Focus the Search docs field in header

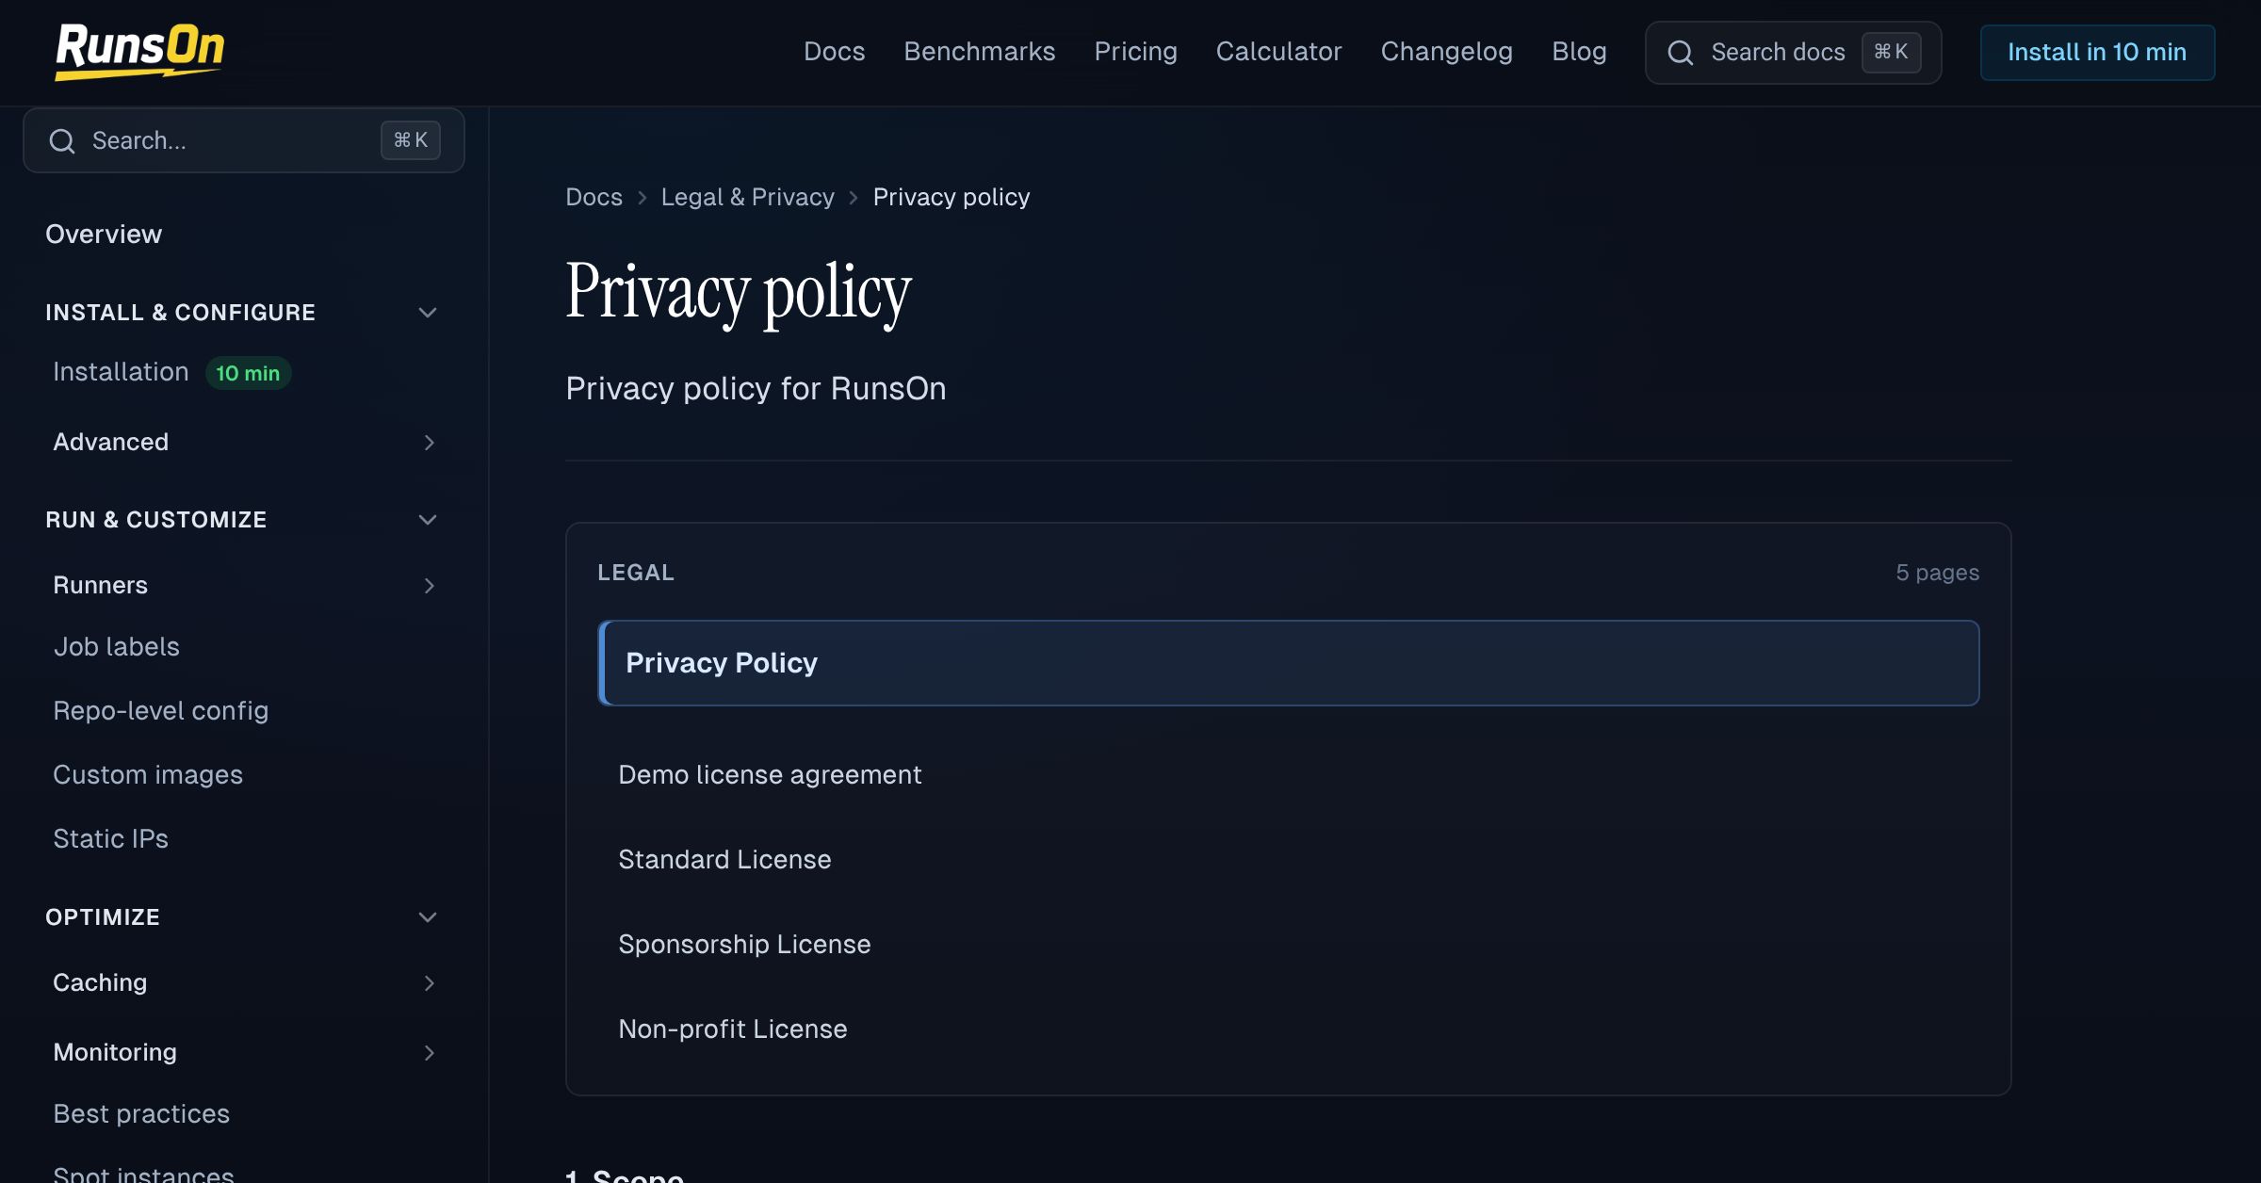pos(1793,53)
